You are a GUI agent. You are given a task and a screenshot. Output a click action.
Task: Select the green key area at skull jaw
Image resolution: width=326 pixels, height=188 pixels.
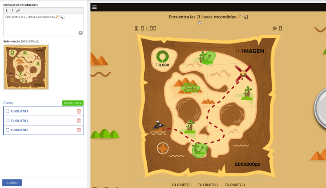pyautogui.click(x=200, y=150)
